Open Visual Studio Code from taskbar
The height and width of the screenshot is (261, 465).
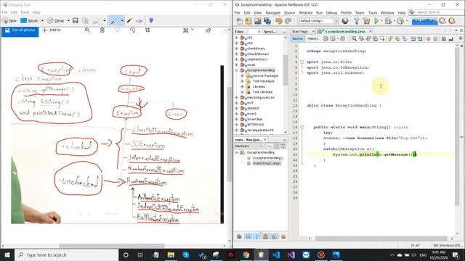276,254
